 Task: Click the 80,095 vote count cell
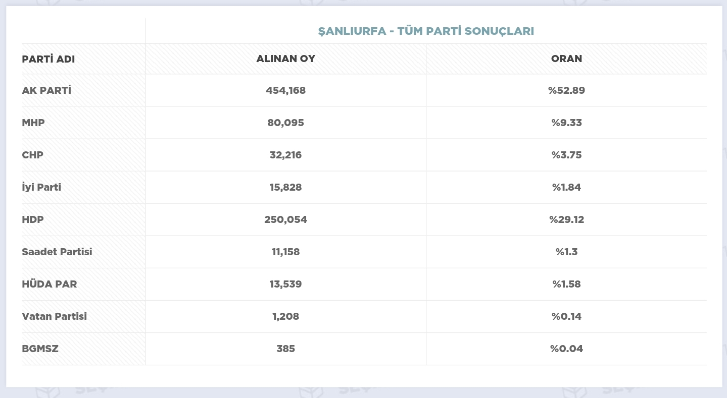click(x=286, y=123)
